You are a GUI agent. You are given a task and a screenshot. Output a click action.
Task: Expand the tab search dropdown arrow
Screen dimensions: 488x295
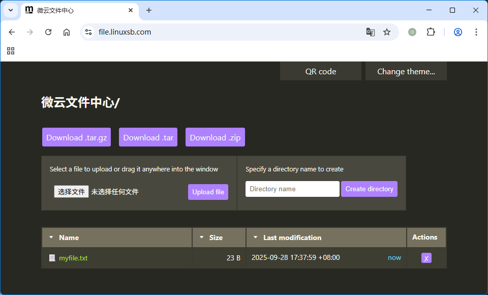pos(10,10)
